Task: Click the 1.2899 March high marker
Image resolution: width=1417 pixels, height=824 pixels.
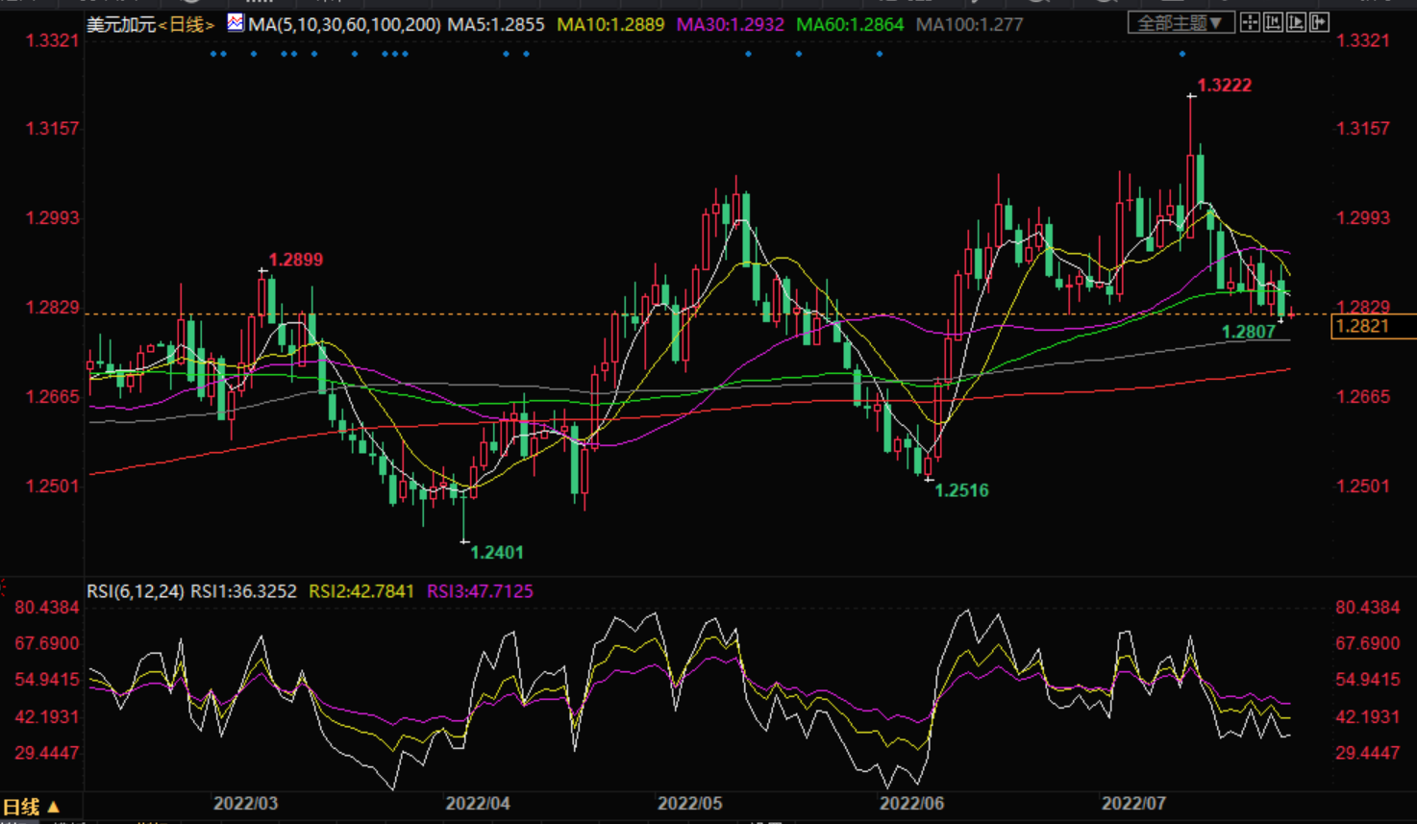Action: (295, 260)
